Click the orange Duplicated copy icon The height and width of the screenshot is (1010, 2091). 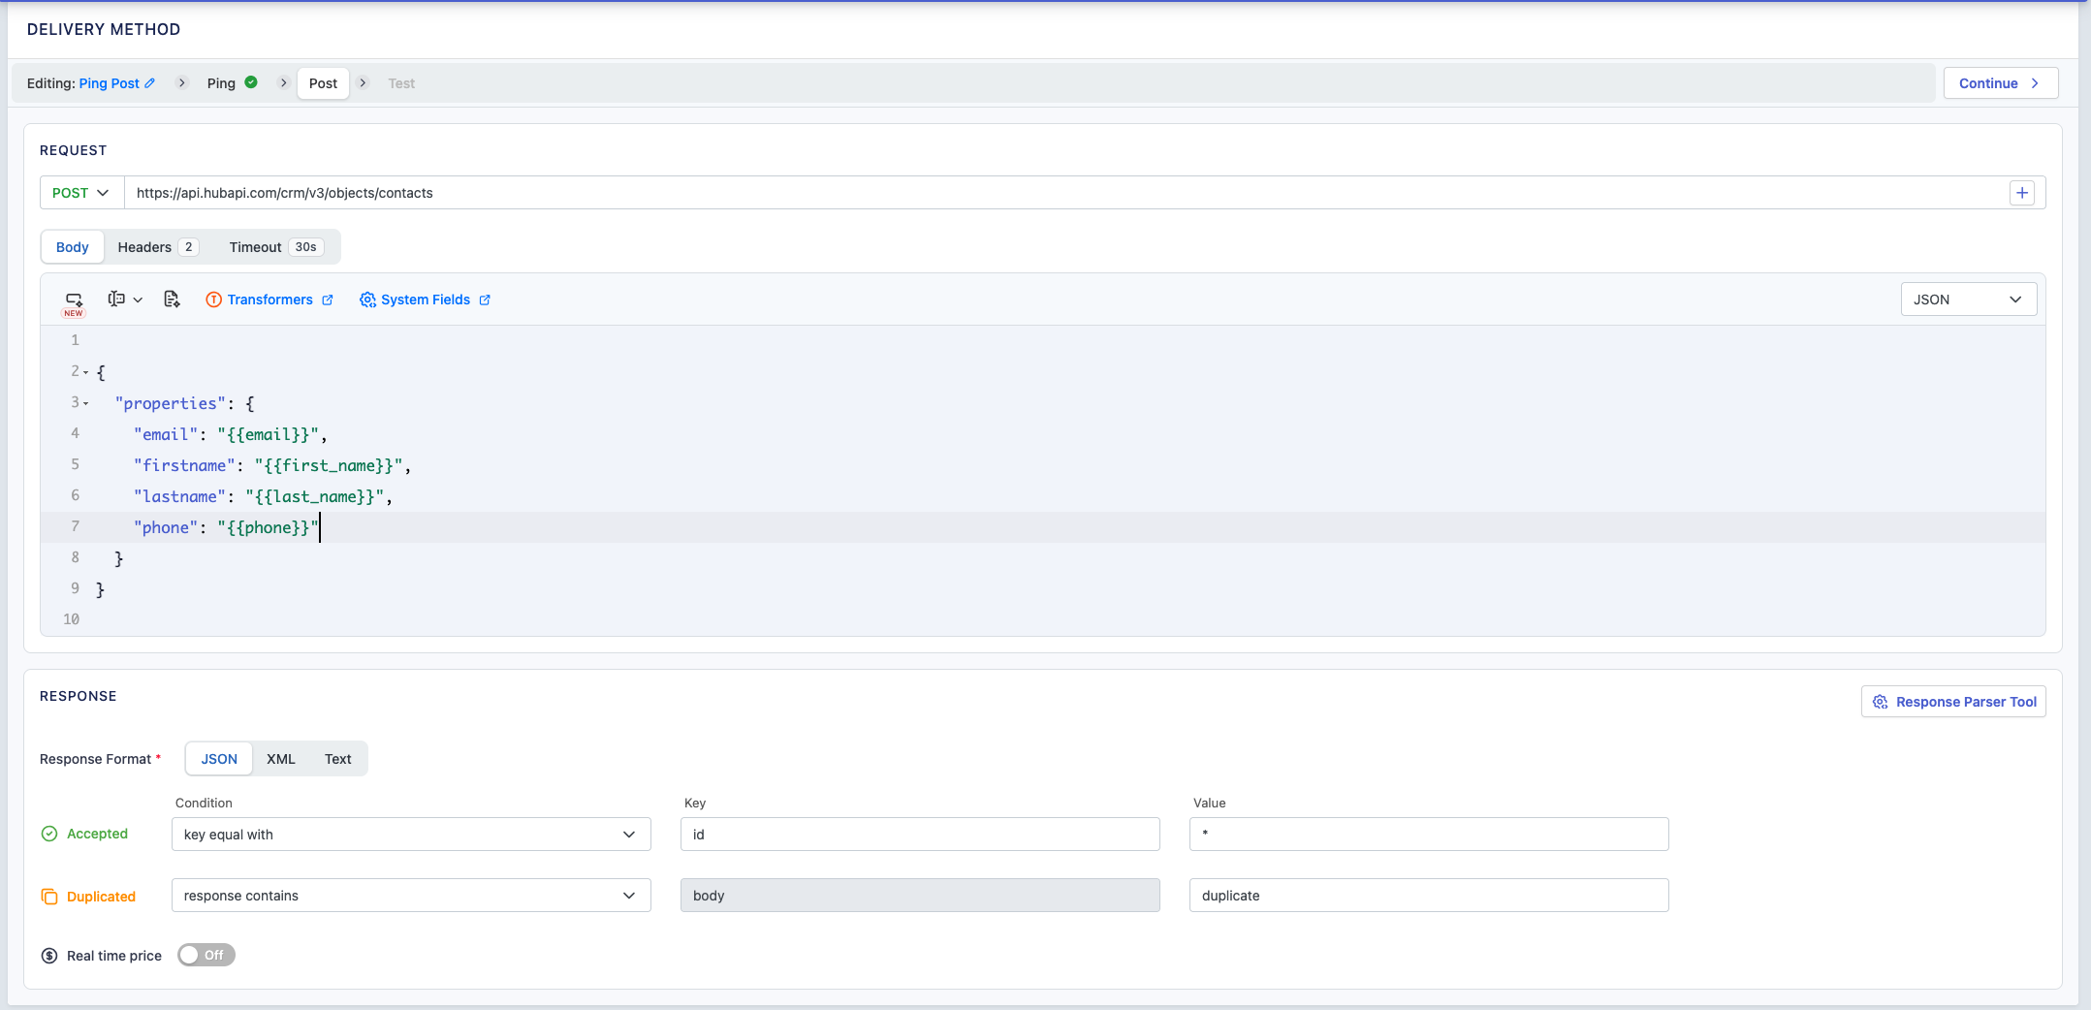pos(49,897)
